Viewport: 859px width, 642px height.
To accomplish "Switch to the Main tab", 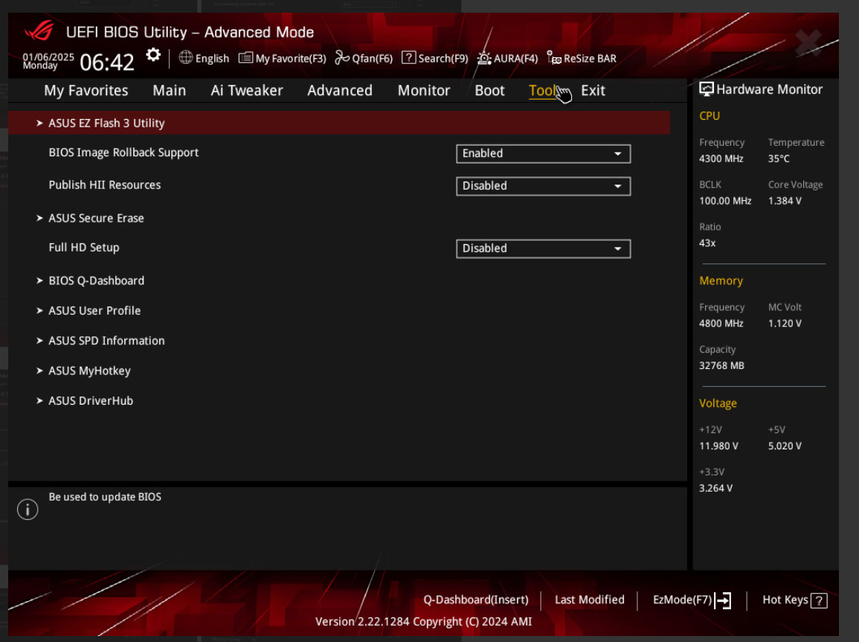I will 170,90.
